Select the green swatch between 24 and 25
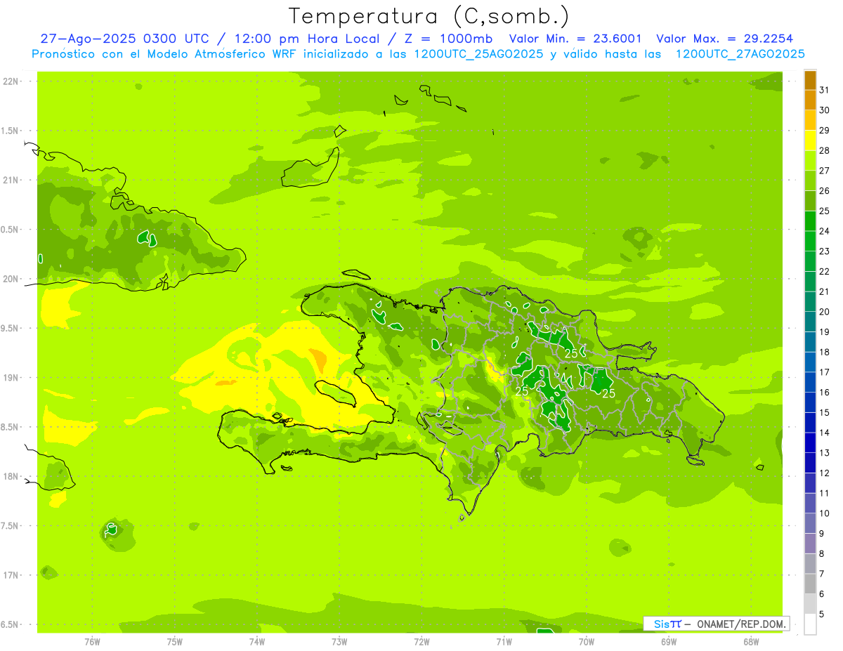Image resolution: width=843 pixels, height=651 pixels. click(810, 221)
